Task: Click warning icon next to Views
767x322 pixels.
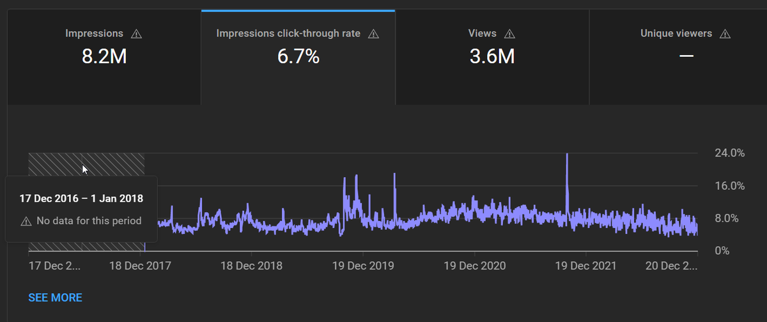Action: point(509,34)
